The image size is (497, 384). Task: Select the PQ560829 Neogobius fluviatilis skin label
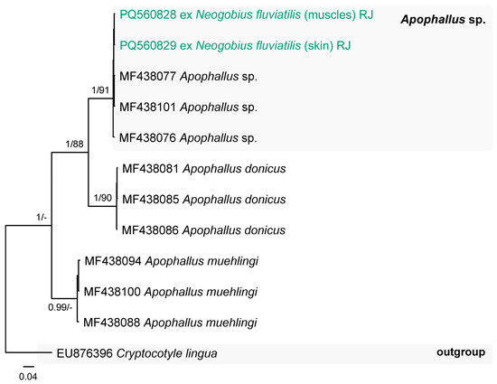235,45
